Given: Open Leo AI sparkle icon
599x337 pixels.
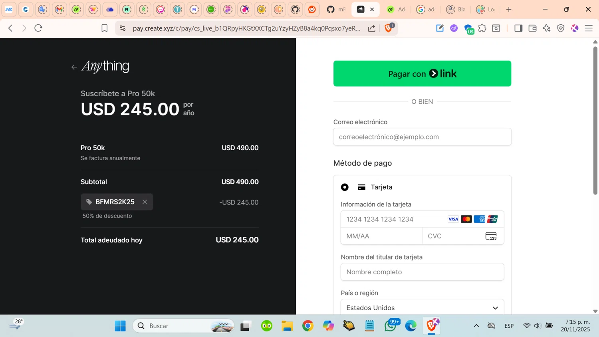Looking at the screenshot, I should point(546,28).
